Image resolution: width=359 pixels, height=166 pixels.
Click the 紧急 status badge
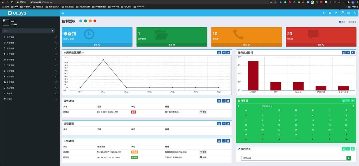coord(134,112)
